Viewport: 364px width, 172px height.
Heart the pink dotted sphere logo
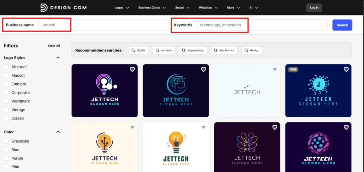[x=346, y=127]
